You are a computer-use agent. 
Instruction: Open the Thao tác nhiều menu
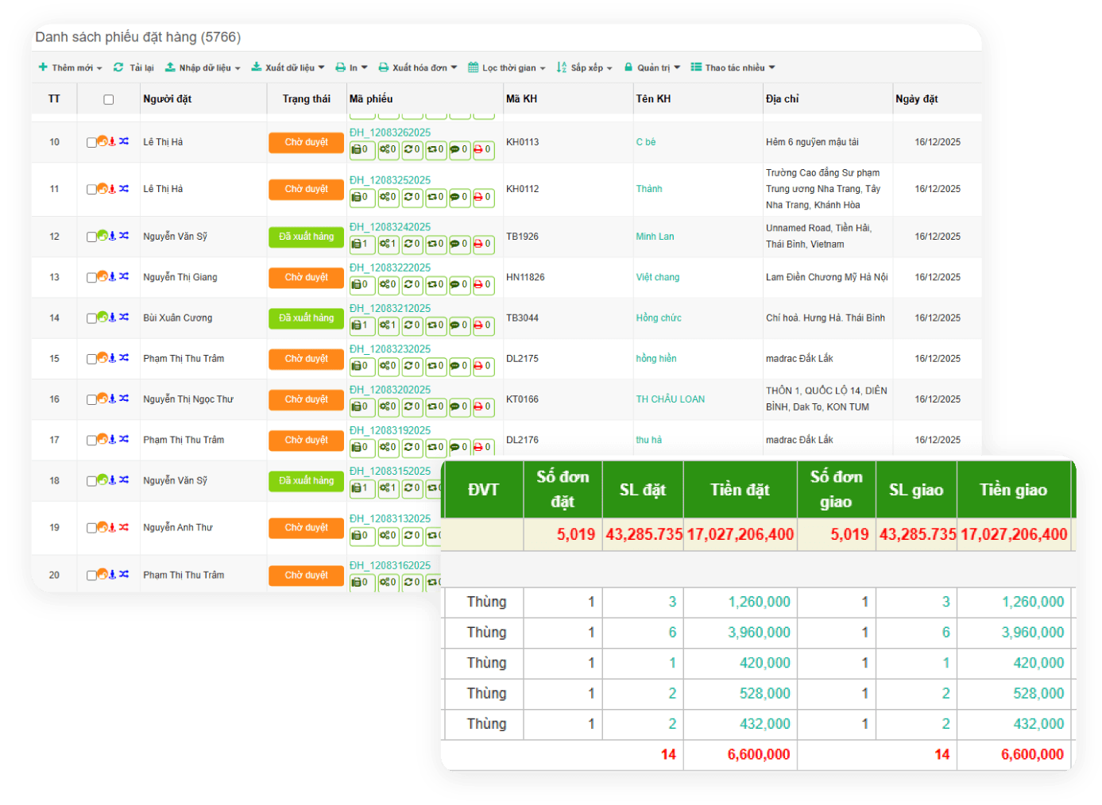(733, 67)
